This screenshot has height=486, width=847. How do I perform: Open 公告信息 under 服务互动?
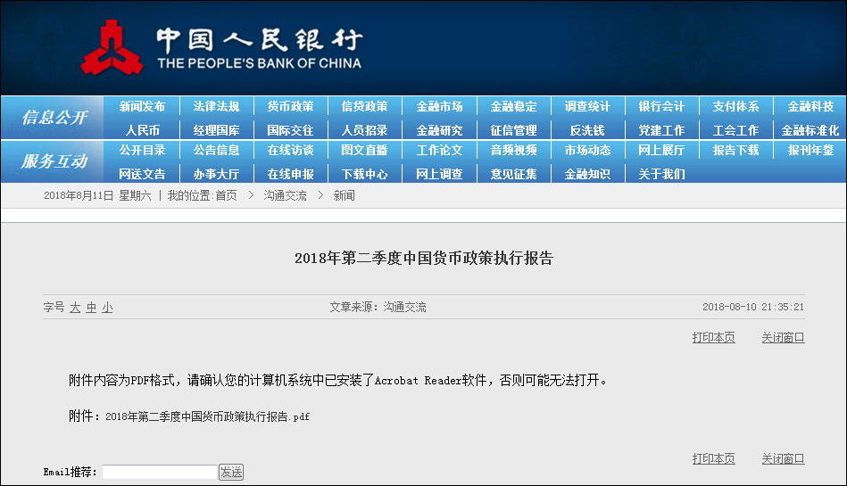tap(216, 150)
